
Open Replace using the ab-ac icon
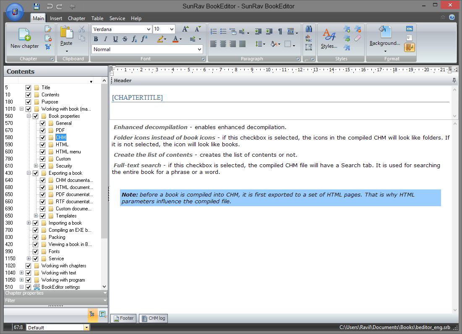[x=308, y=38]
